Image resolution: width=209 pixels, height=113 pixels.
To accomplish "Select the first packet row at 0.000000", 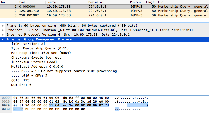I will 76,6.
